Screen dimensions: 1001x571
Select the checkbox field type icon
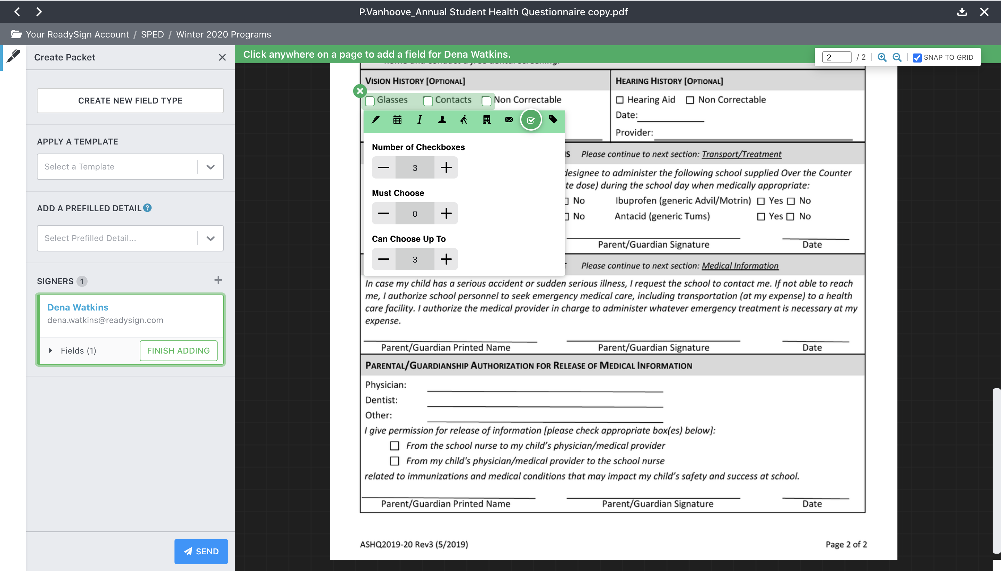pyautogui.click(x=531, y=120)
